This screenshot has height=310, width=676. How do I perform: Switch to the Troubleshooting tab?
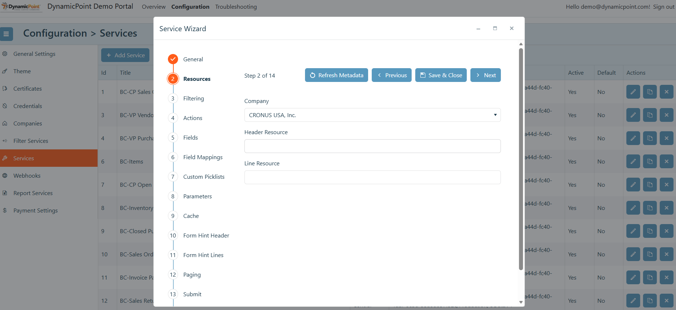(236, 7)
